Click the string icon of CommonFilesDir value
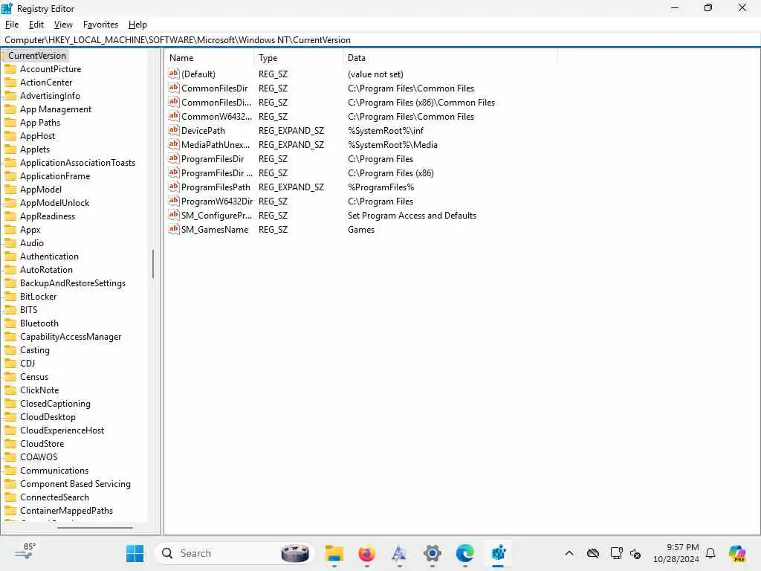761x571 pixels. [174, 88]
